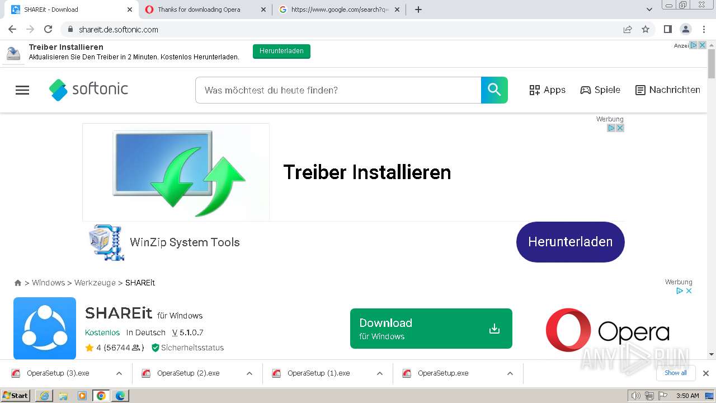Click Show all downloads button
Screen dimensions: 716x403
tap(676, 373)
